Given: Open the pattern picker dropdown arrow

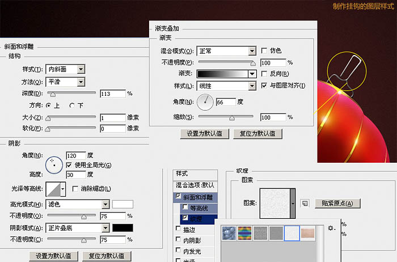Looking at the screenshot, I should coord(293,203).
